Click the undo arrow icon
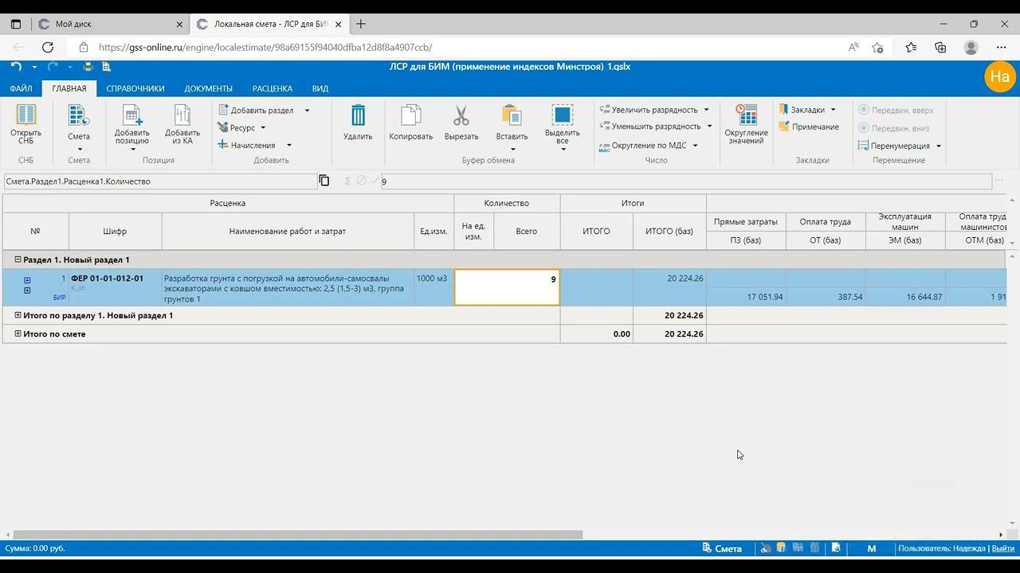The height and width of the screenshot is (573, 1020). (16, 67)
